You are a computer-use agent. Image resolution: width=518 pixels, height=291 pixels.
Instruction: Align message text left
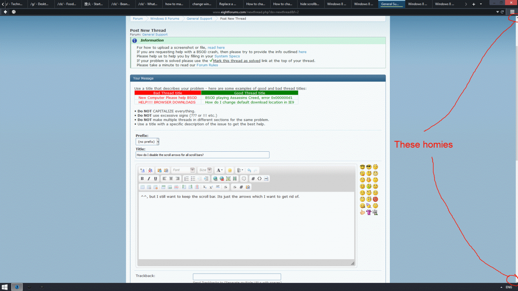[164, 178]
